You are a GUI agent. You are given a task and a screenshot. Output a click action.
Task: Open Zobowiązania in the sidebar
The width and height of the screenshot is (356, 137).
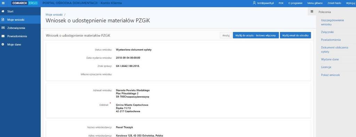pos(21,28)
